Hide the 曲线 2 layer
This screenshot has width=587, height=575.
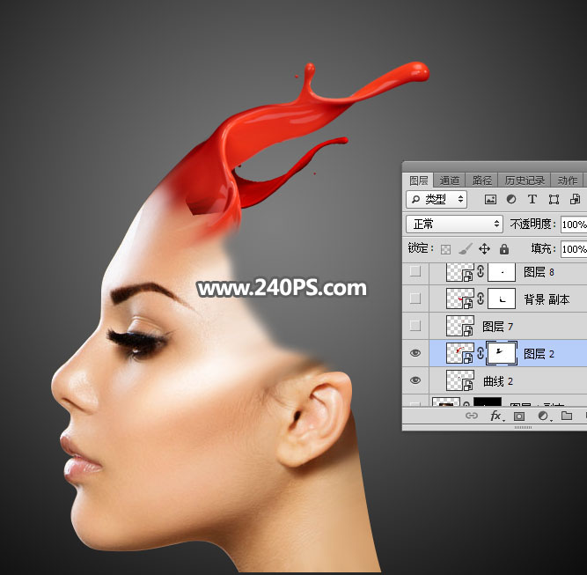[x=415, y=380]
